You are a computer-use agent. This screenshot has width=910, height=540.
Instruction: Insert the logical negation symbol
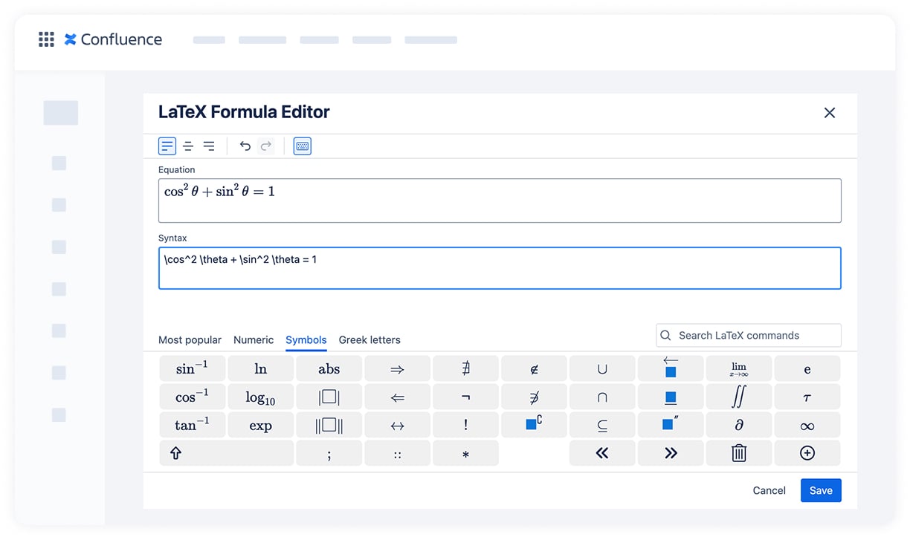(x=465, y=397)
